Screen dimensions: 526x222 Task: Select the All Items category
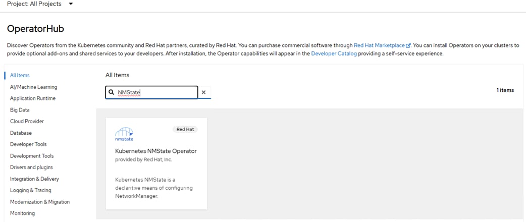(x=20, y=76)
